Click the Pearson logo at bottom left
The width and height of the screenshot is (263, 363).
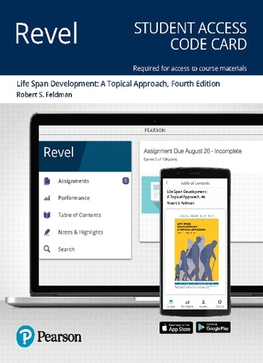[49, 336]
